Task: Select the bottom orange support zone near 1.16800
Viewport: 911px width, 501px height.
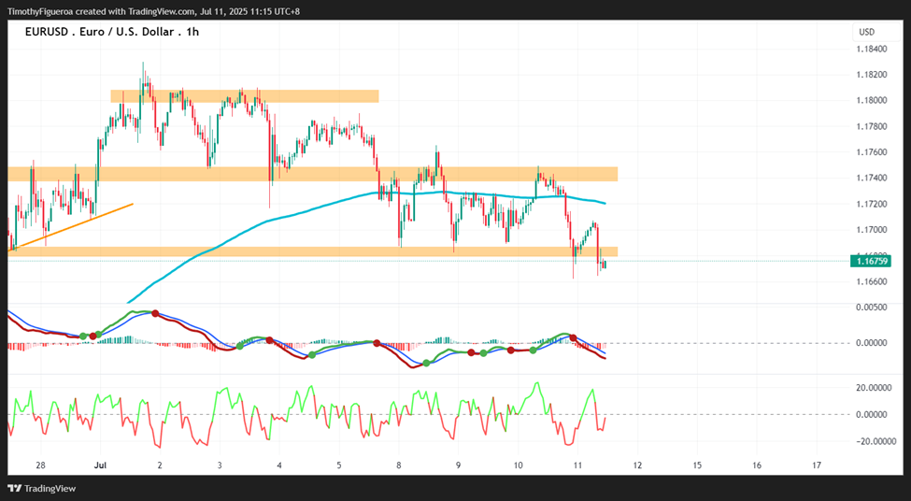Action: [x=313, y=251]
